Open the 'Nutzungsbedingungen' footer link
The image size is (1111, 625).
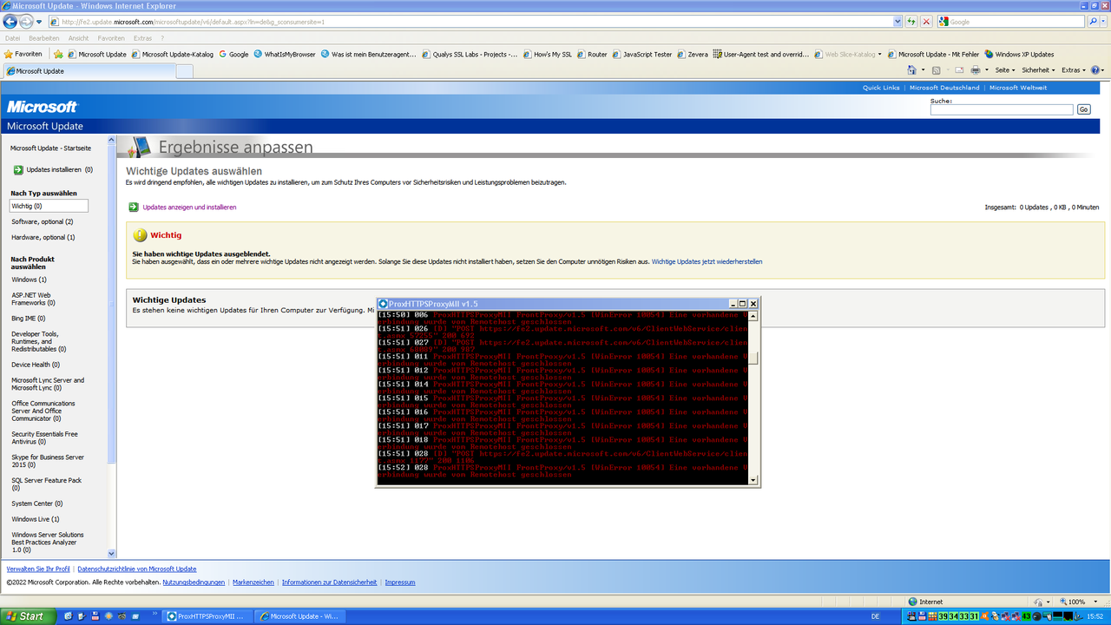coord(194,582)
